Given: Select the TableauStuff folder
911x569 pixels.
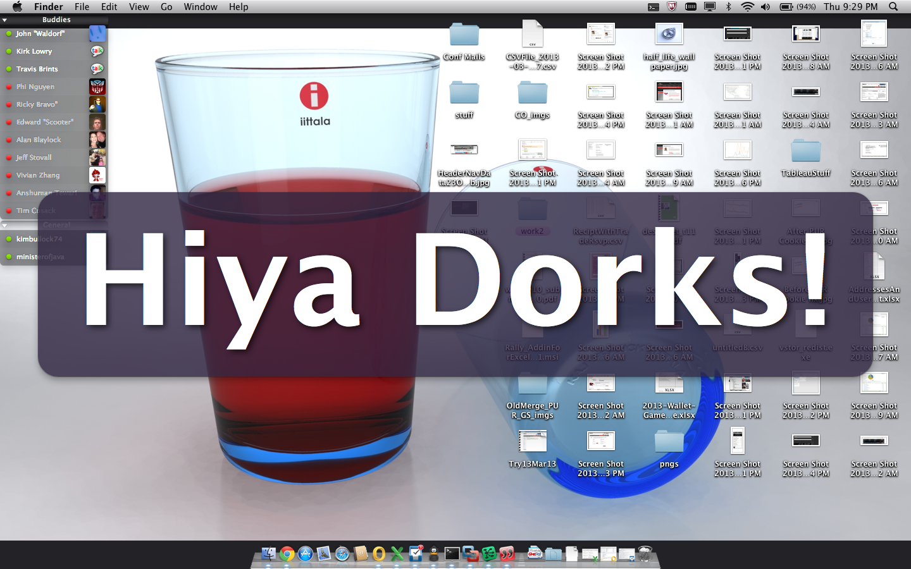Looking at the screenshot, I should [806, 157].
